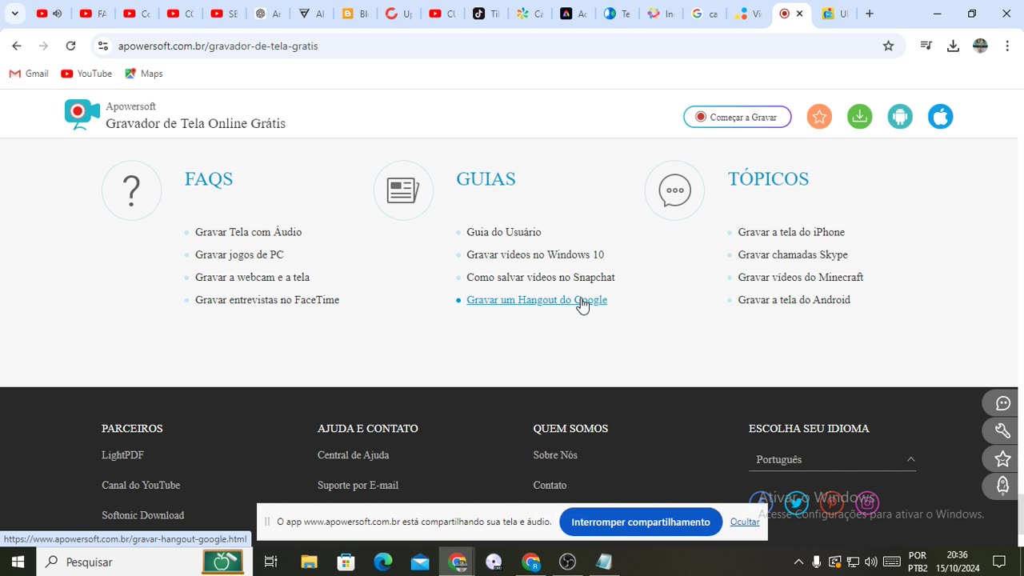This screenshot has width=1024, height=576.
Task: Click the TÓPICOS speech bubble icon
Action: [x=674, y=190]
